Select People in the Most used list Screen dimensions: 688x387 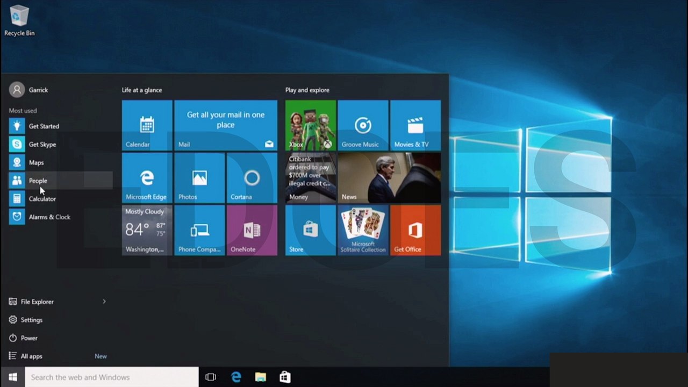61,181
